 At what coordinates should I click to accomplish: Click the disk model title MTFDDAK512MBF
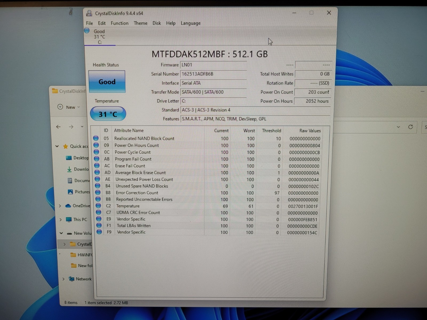tap(210, 54)
